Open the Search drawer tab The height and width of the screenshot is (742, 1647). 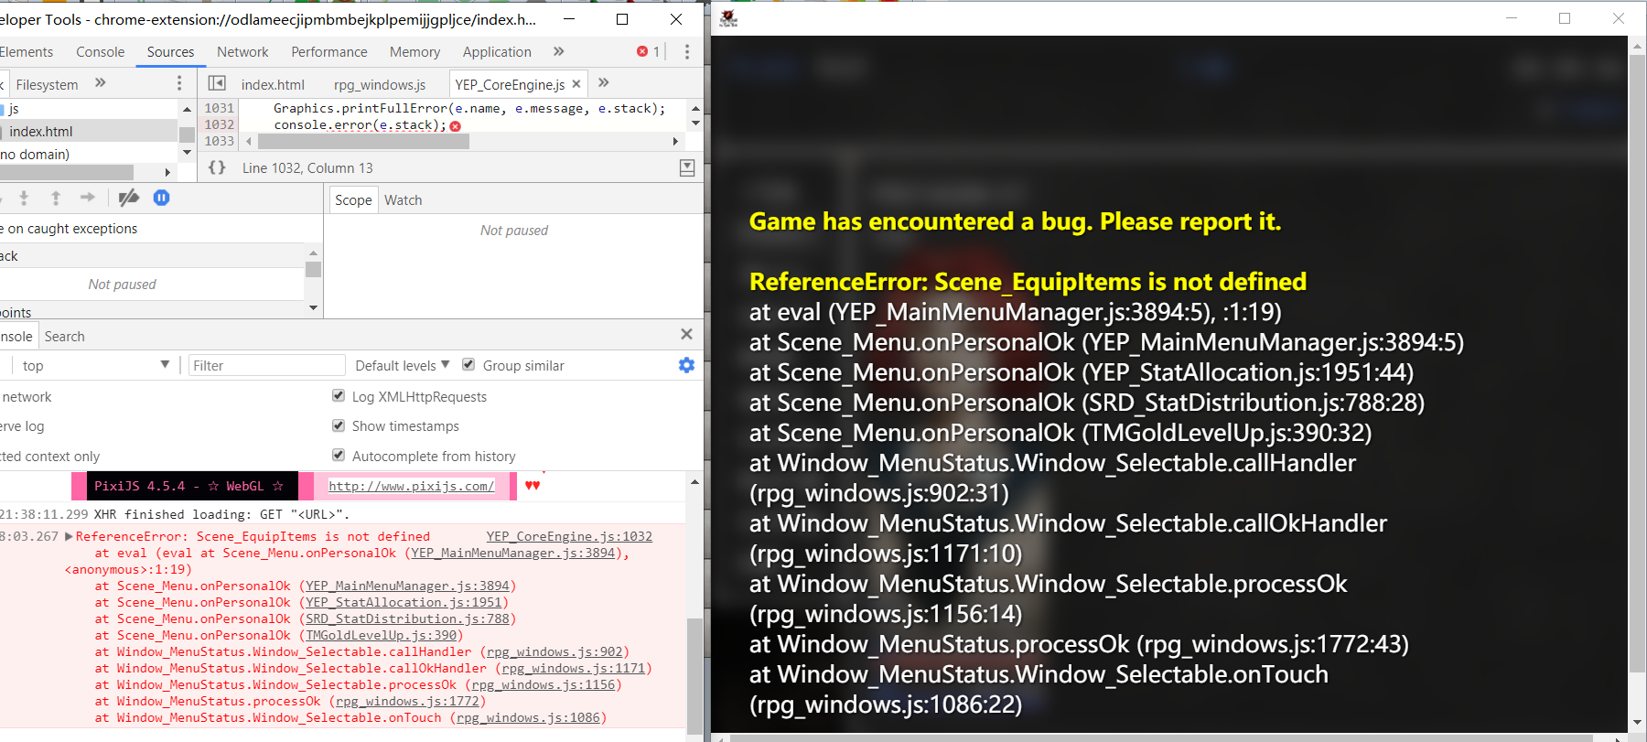click(65, 336)
